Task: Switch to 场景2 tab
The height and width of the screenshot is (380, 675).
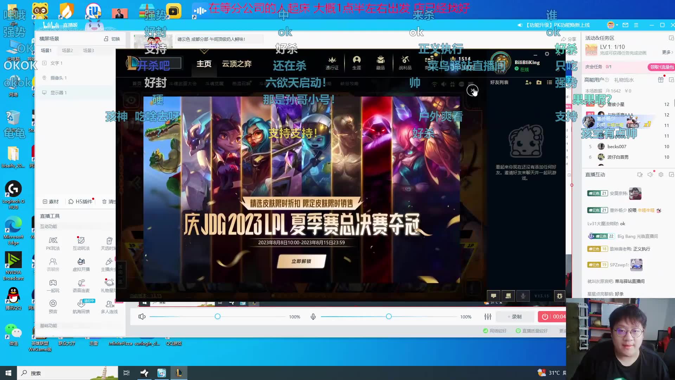Action: tap(67, 50)
